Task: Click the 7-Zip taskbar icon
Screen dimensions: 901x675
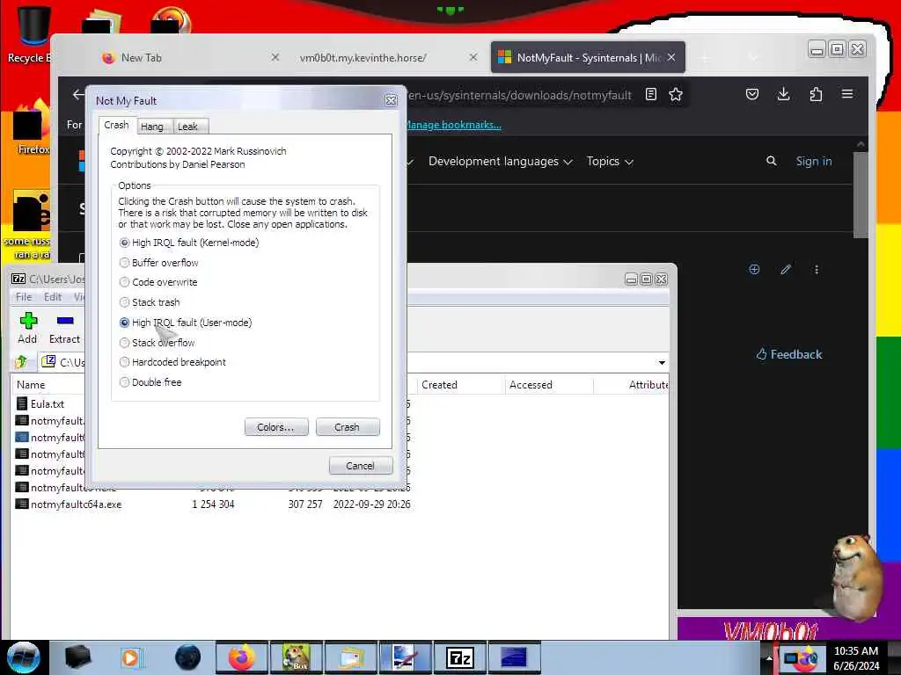Action: pyautogui.click(x=459, y=657)
